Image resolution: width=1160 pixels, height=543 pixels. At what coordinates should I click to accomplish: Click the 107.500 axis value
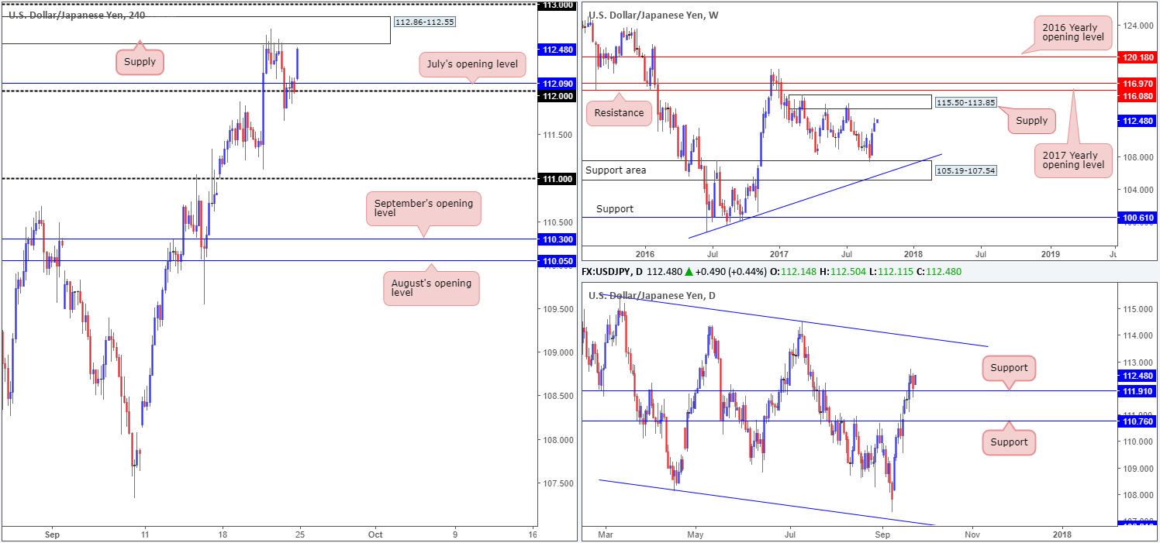(558, 483)
